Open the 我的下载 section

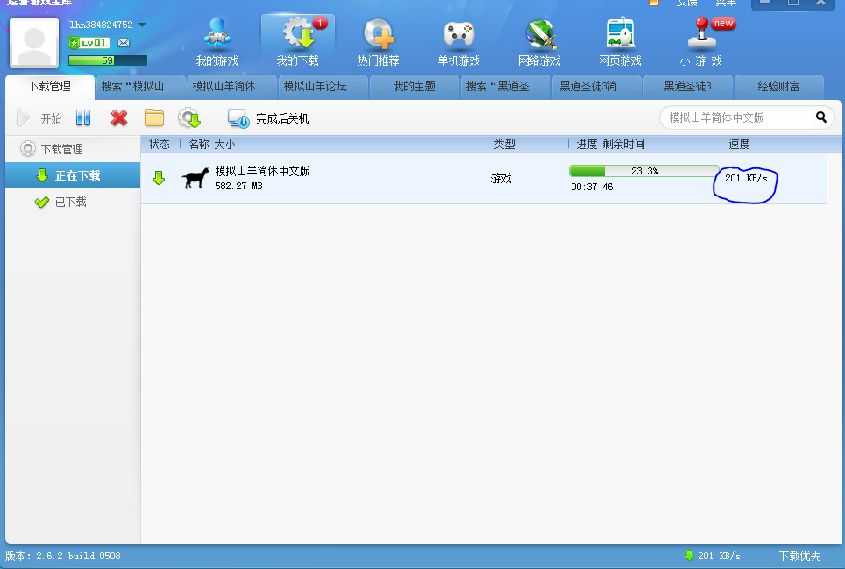tap(297, 42)
